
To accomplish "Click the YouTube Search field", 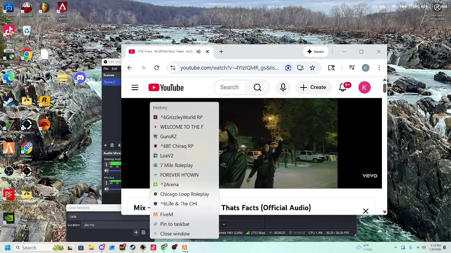I will click(x=229, y=87).
